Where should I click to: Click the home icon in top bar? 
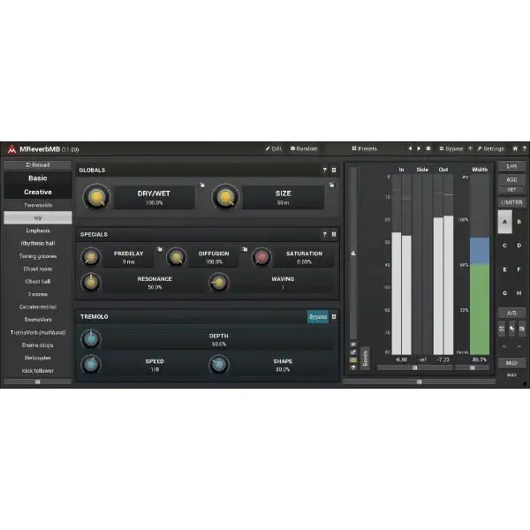click(515, 148)
